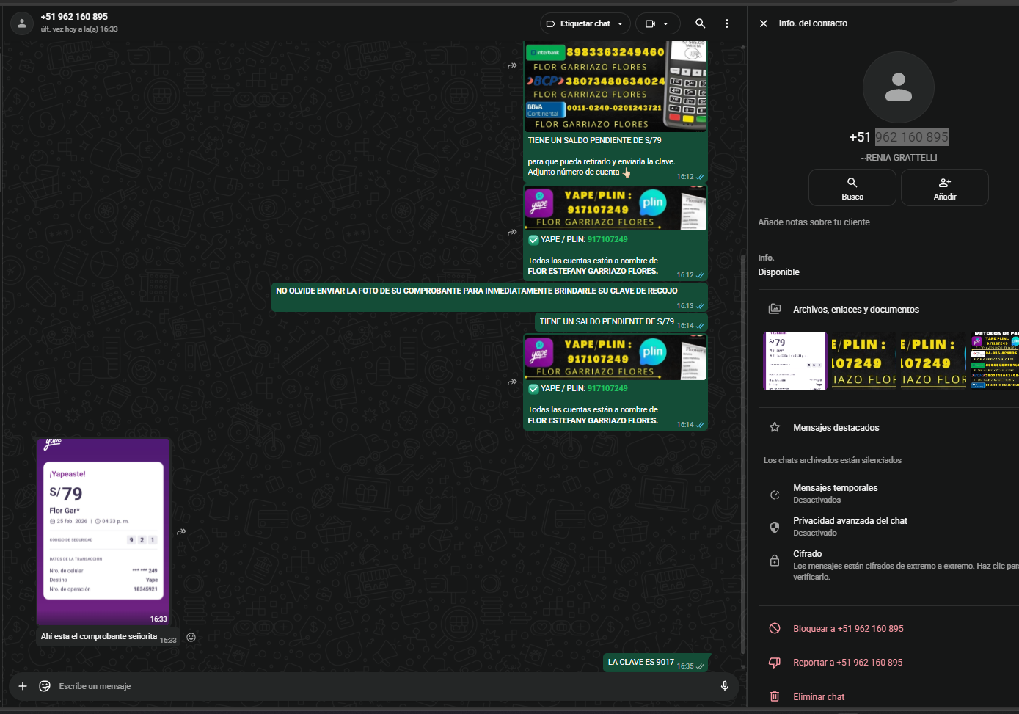Click the search magnifier icon in chat header

coord(700,23)
